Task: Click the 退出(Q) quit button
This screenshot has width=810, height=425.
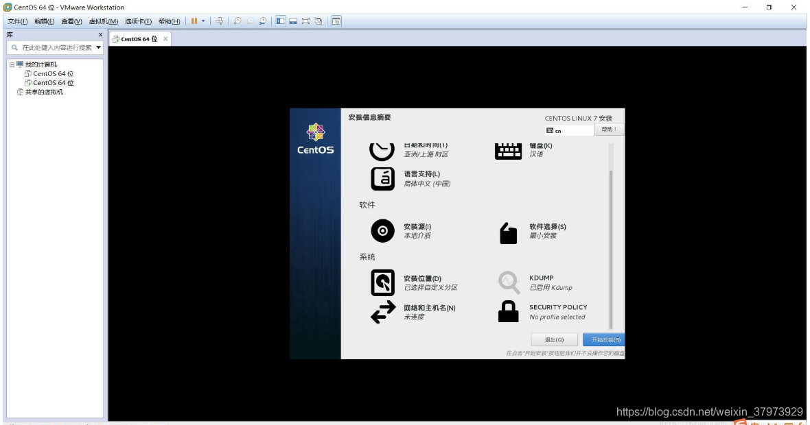Action: click(554, 339)
